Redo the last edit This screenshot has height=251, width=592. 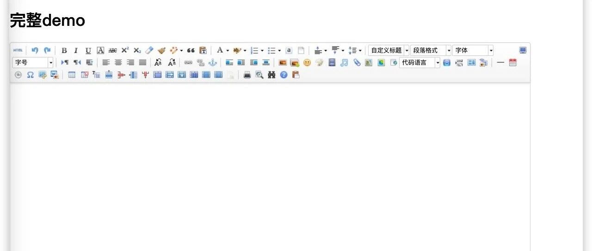click(x=47, y=50)
